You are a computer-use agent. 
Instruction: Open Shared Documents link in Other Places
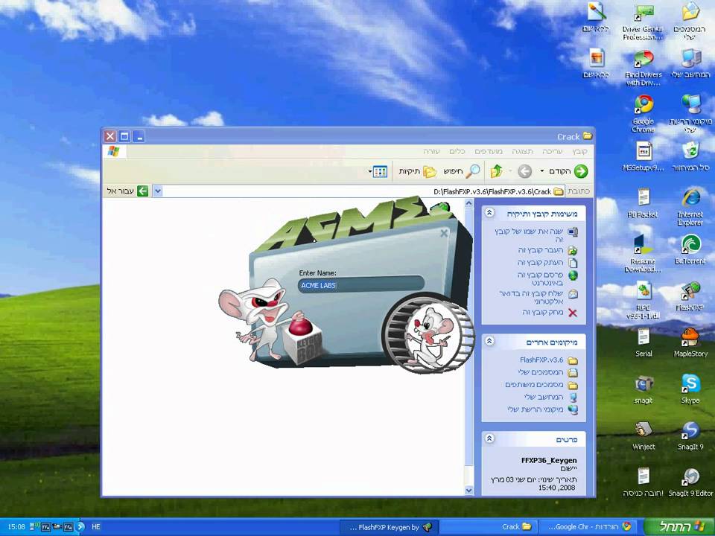tap(541, 385)
